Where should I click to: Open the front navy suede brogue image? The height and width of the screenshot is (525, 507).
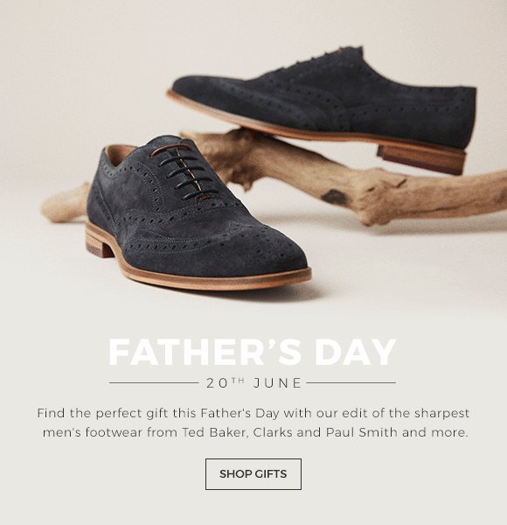(x=198, y=214)
